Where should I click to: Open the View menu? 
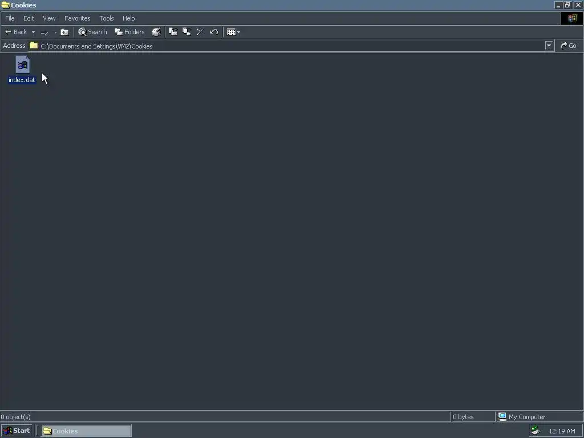(49, 18)
